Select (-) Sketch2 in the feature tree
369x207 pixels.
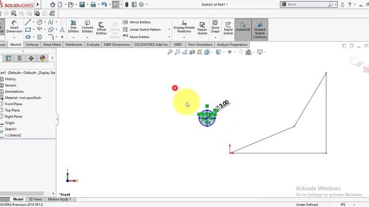(13, 136)
